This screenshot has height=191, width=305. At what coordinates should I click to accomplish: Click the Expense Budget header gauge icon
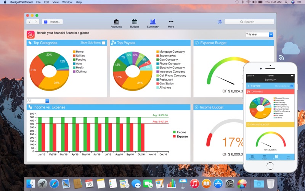[x=197, y=43]
